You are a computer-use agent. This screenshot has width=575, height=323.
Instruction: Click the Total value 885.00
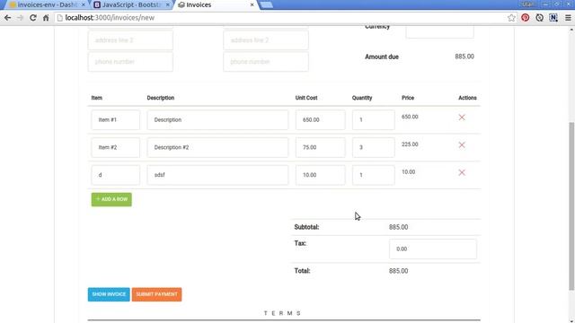coord(398,271)
